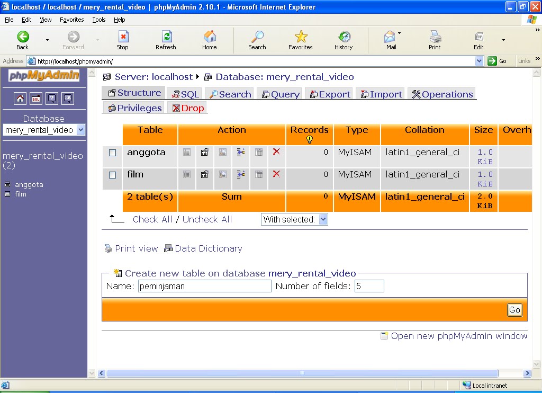Open the Favorites menu
The height and width of the screenshot is (393, 542).
[72, 20]
